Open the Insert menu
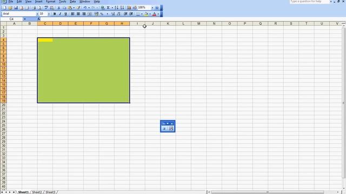This screenshot has height=194, width=346. click(38, 2)
